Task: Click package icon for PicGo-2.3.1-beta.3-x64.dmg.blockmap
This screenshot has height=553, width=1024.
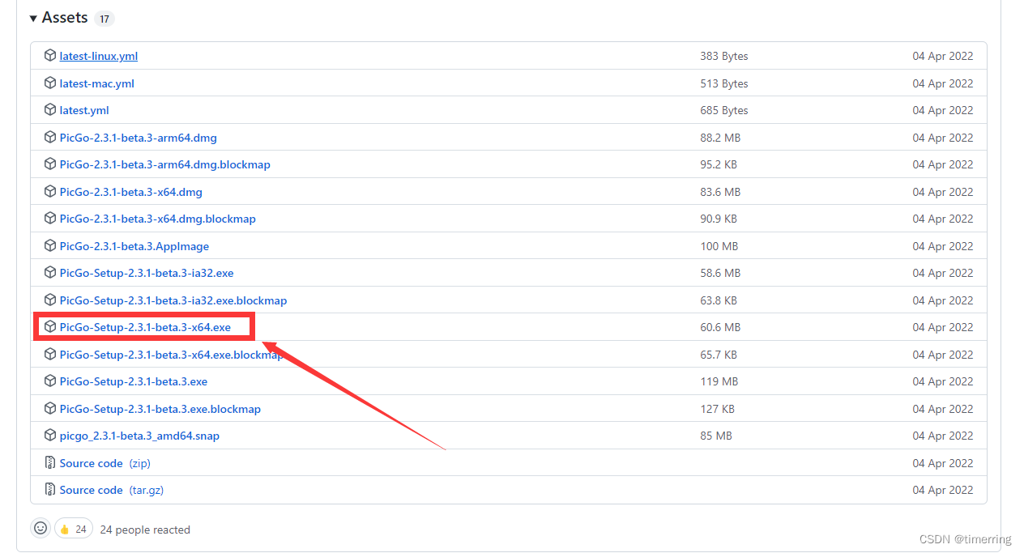Action: pos(50,219)
